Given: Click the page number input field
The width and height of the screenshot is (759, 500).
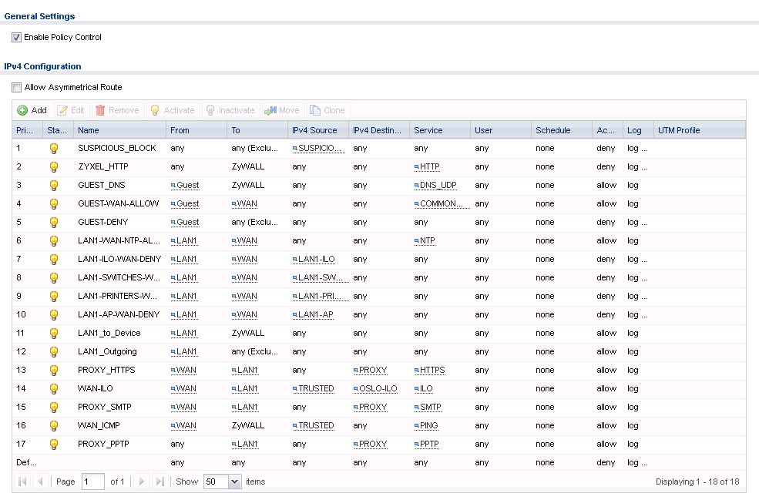Looking at the screenshot, I should click(92, 482).
